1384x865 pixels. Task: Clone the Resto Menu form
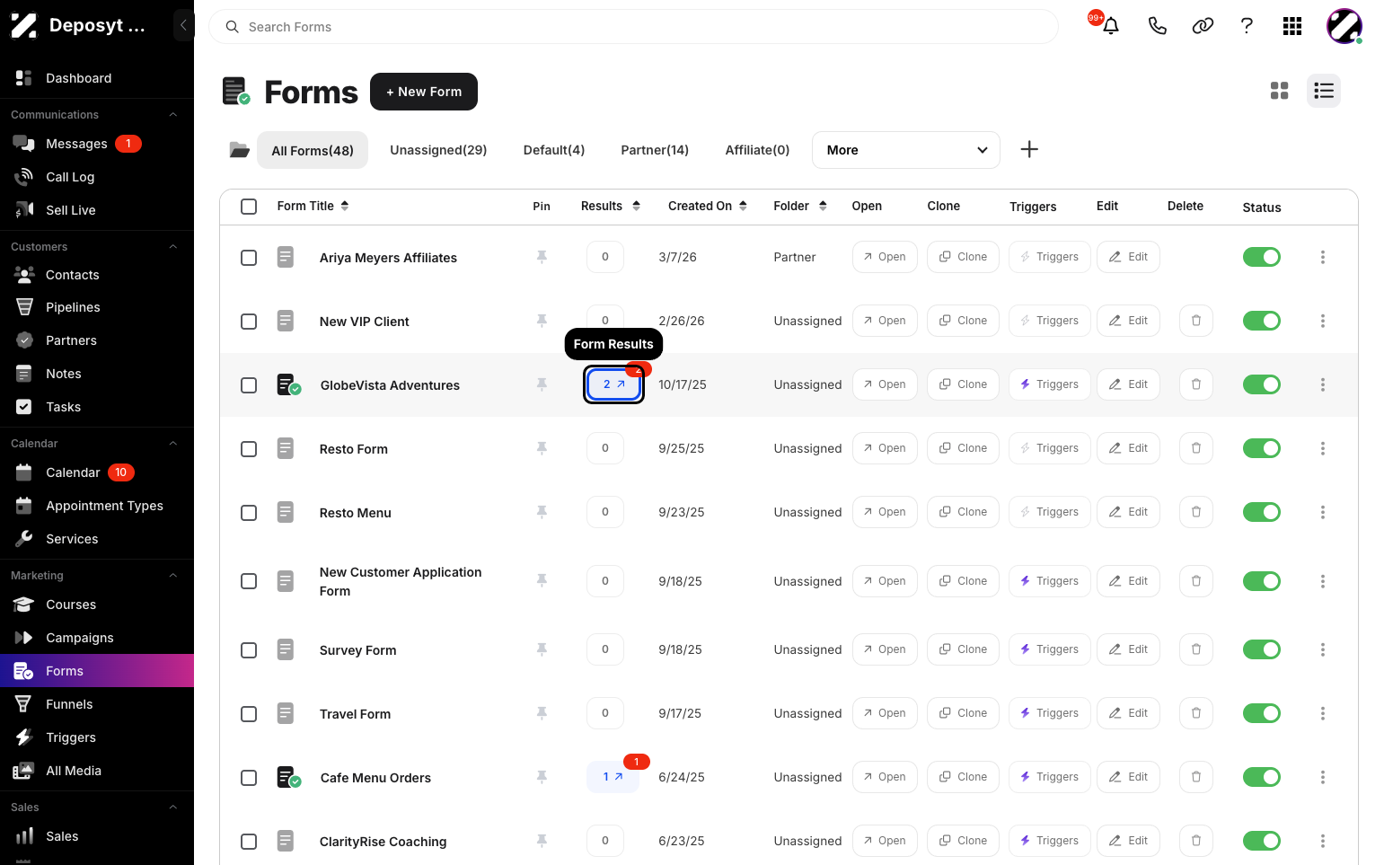tap(963, 512)
